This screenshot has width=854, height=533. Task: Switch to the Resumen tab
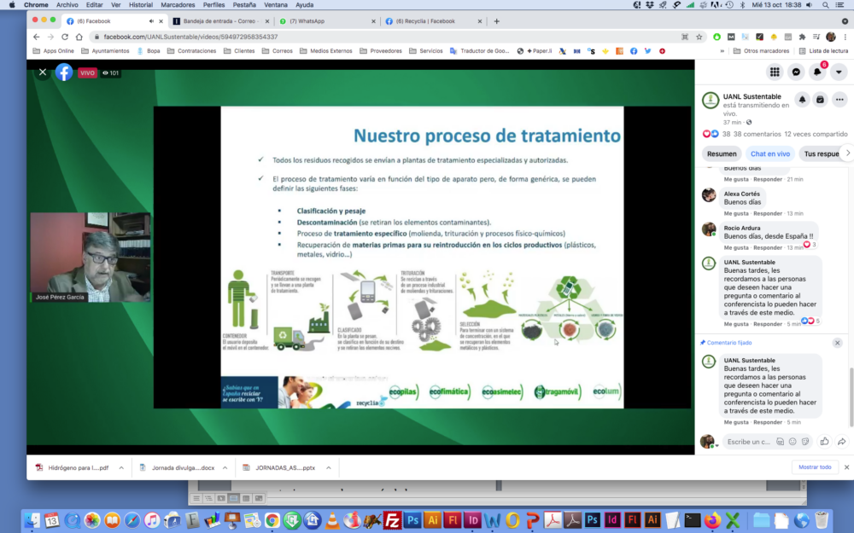[722, 154]
